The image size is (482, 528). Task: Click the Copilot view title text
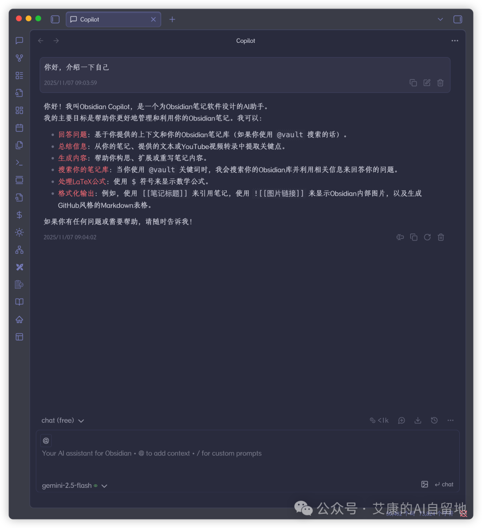(x=245, y=41)
